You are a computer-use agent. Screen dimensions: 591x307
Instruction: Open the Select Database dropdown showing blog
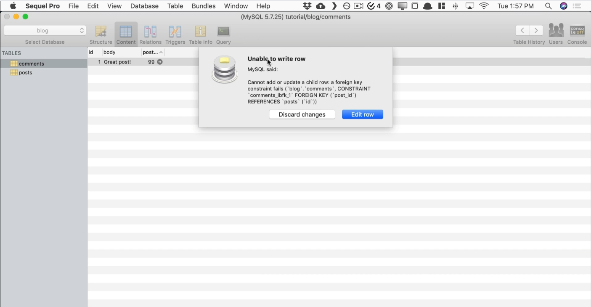point(45,31)
